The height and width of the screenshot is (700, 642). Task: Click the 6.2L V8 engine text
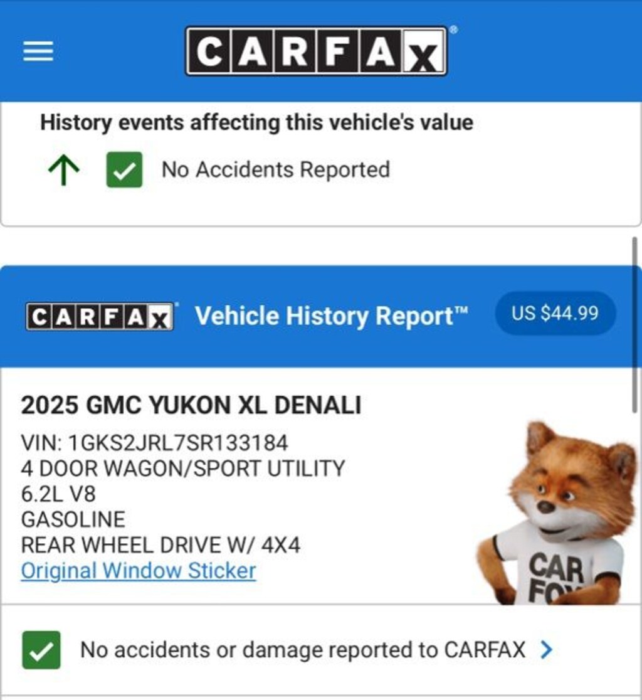(x=58, y=494)
